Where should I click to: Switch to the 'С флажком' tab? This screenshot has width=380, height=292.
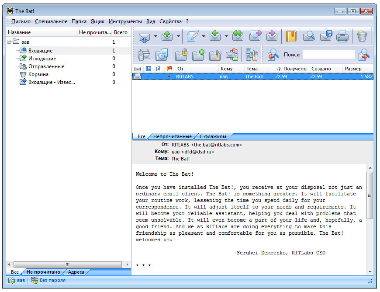pos(213,136)
